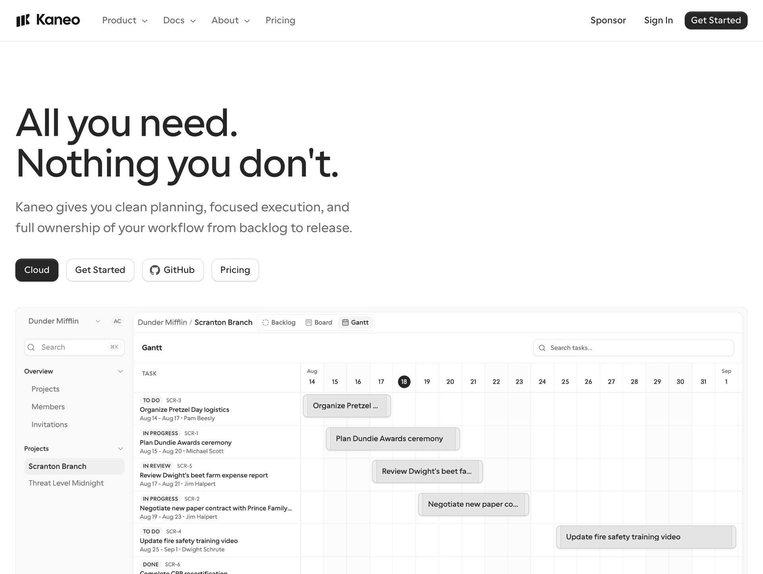Click Sep 1 in the timeline header
This screenshot has height=574, width=763.
(726, 377)
